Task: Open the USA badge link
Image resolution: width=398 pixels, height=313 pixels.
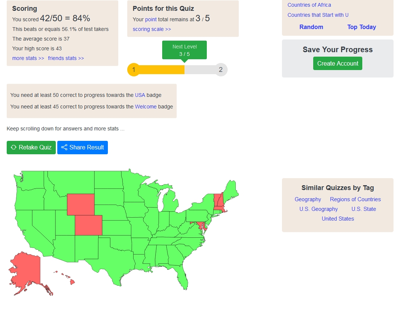Action: tap(140, 95)
